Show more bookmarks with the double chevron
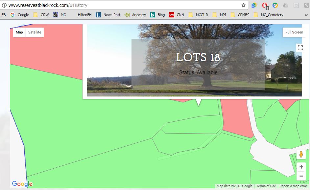 (x=306, y=15)
